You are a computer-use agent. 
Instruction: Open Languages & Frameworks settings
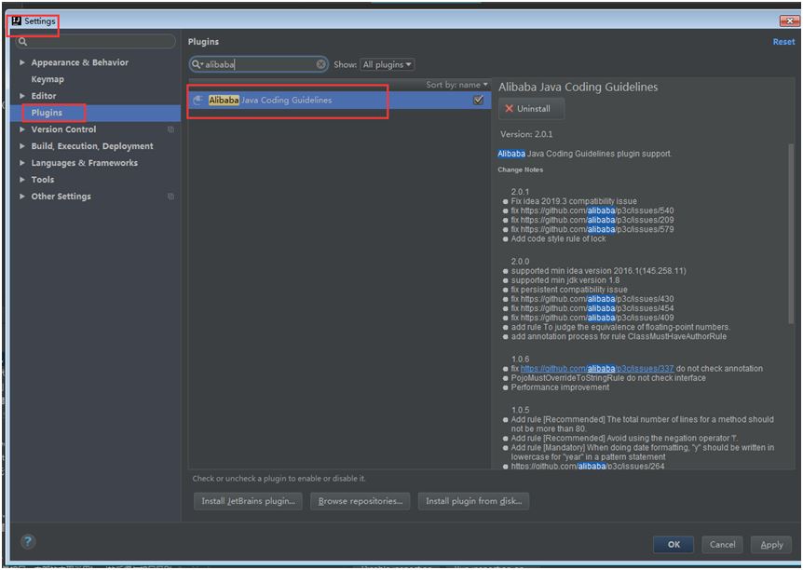pos(85,163)
